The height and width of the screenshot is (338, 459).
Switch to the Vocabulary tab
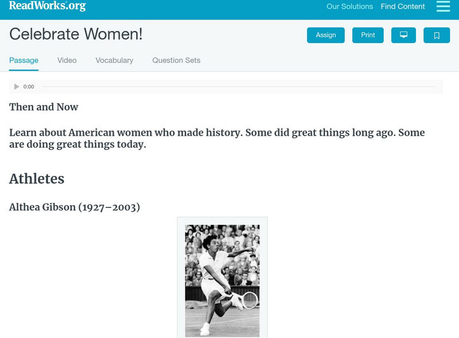[114, 60]
